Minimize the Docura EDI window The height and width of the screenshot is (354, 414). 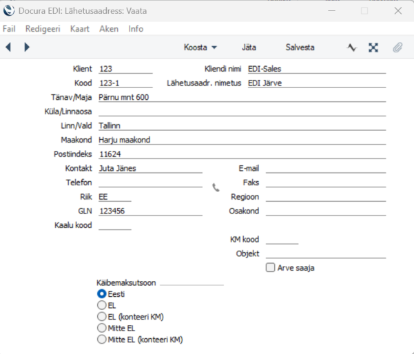pyautogui.click(x=331, y=11)
